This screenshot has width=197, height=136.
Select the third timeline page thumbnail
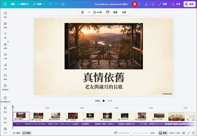pos(56,116)
